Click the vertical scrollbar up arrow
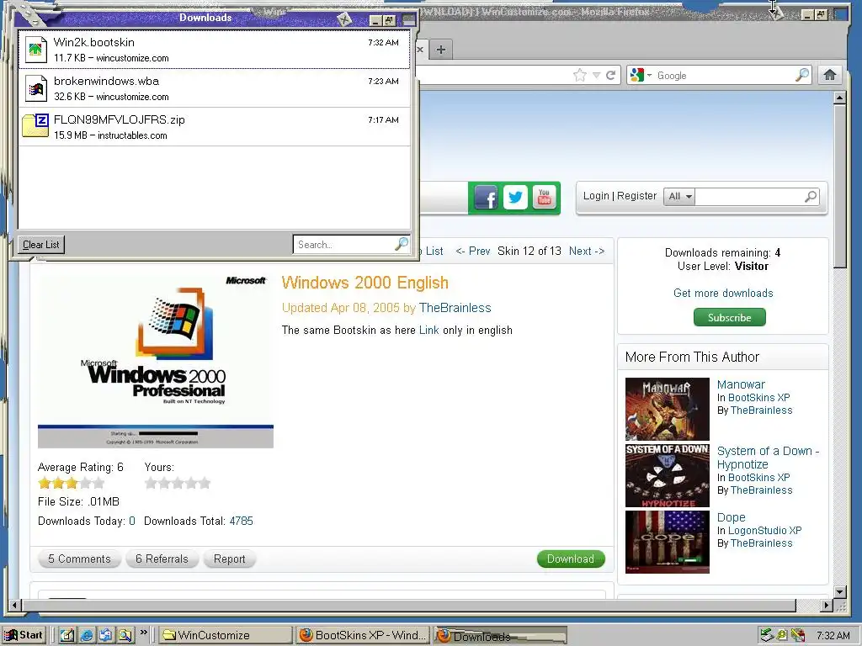This screenshot has width=862, height=646. [839, 98]
